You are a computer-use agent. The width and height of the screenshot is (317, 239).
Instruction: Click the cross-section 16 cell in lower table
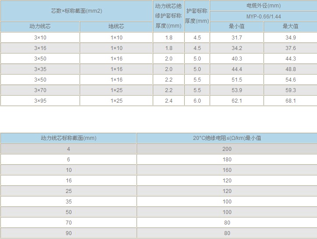[68, 181]
